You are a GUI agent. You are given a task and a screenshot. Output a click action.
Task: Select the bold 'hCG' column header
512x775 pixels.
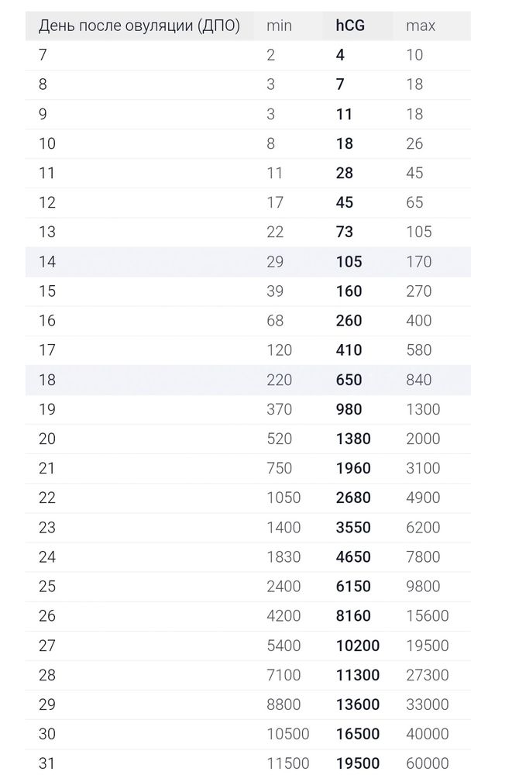[x=350, y=26]
